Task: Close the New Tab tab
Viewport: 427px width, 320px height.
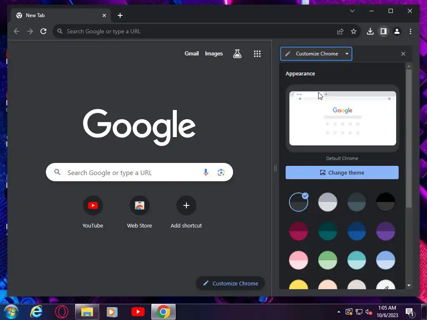Action: coord(104,15)
